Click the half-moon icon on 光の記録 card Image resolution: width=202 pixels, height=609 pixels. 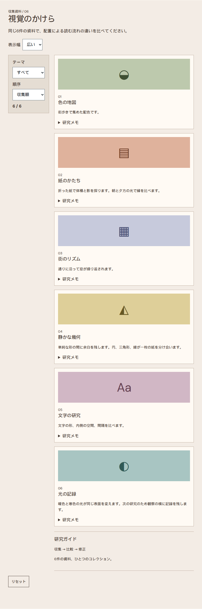[x=124, y=467]
